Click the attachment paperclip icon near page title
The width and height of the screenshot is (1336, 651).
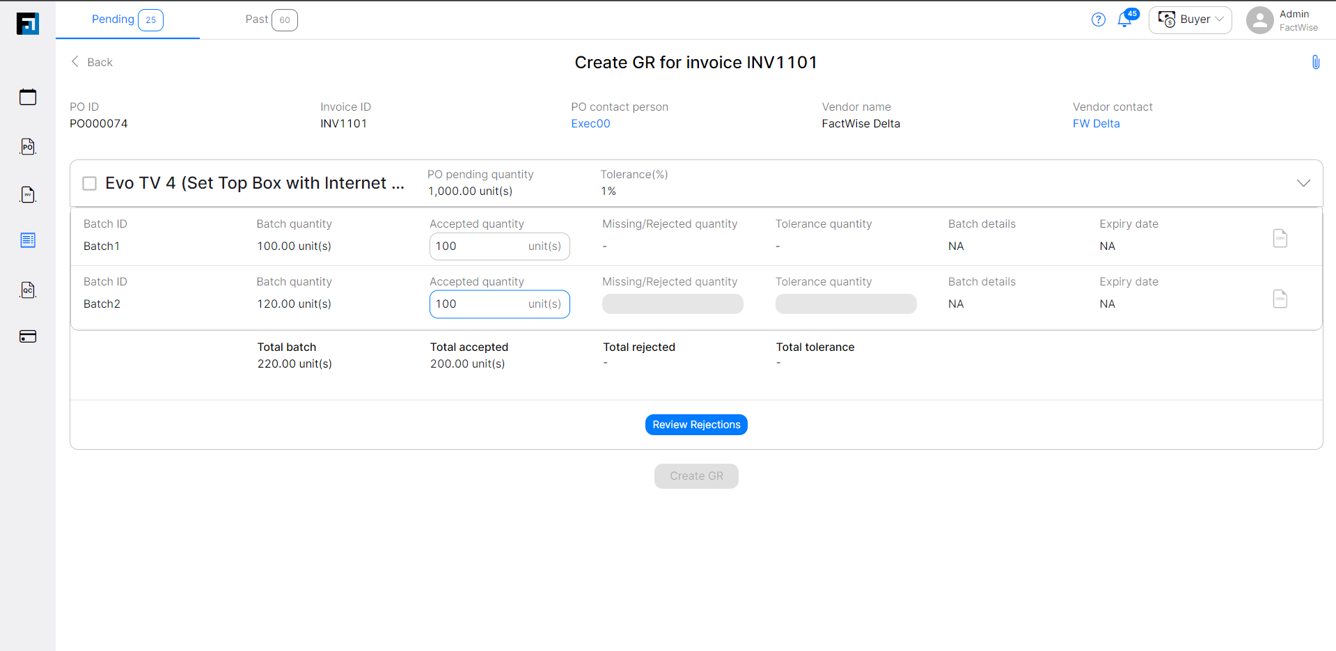click(1315, 62)
